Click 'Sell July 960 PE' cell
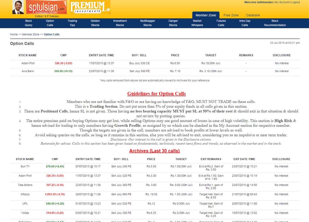 pos(121,194)
